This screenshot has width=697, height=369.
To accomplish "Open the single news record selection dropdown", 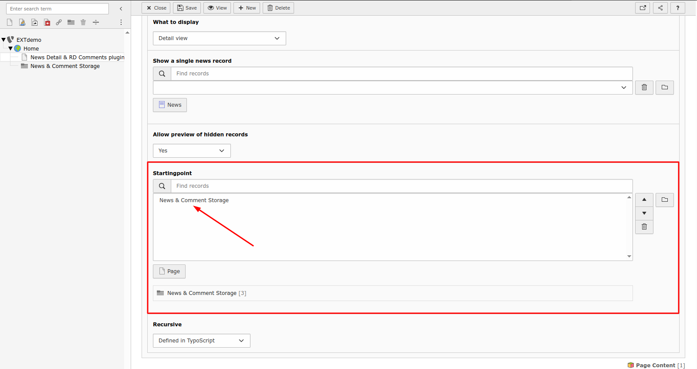I will [393, 88].
